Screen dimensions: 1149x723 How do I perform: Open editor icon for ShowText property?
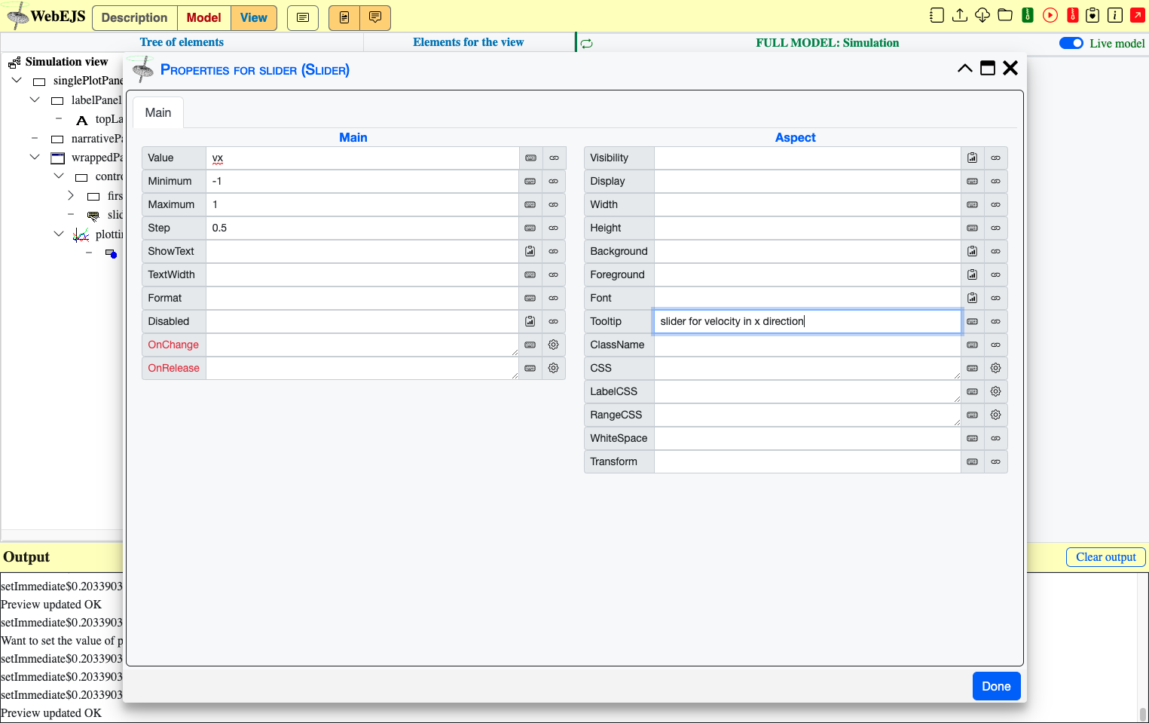(x=530, y=251)
